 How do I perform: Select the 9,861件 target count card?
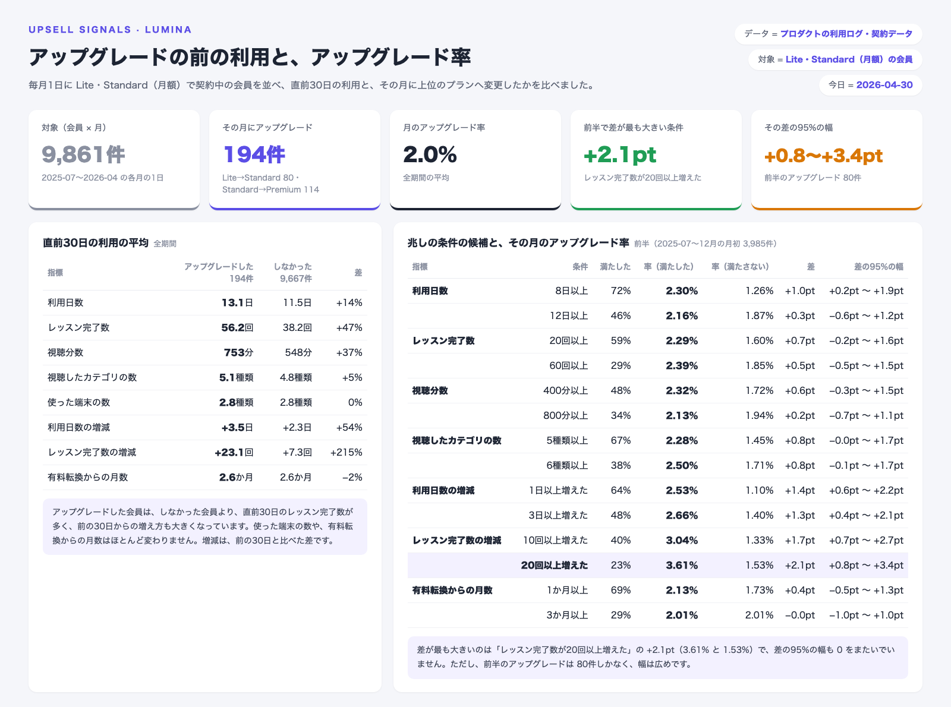tap(114, 159)
